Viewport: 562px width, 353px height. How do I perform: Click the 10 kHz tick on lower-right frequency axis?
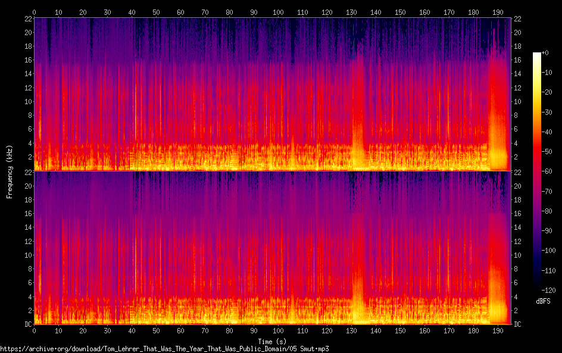coord(517,255)
